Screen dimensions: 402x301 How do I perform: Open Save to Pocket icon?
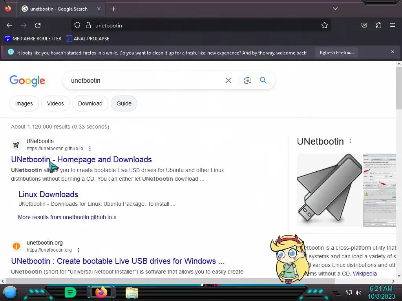click(364, 25)
